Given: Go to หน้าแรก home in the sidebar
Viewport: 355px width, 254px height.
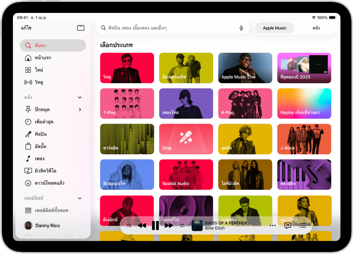Looking at the screenshot, I should [53, 58].
